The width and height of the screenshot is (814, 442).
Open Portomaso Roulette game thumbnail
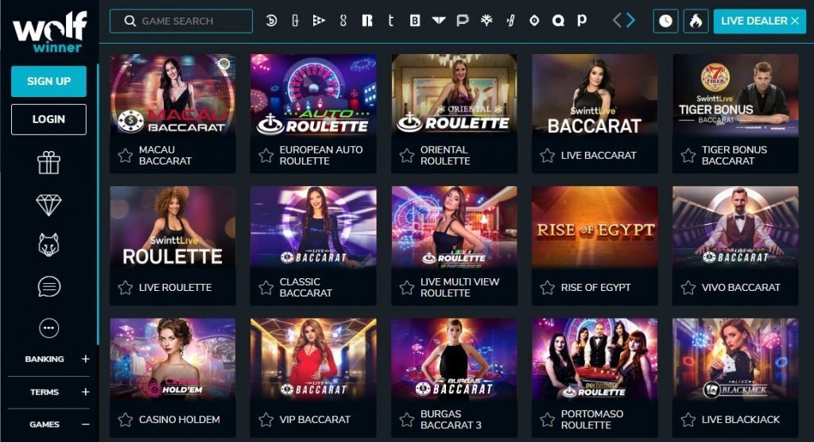coord(595,359)
